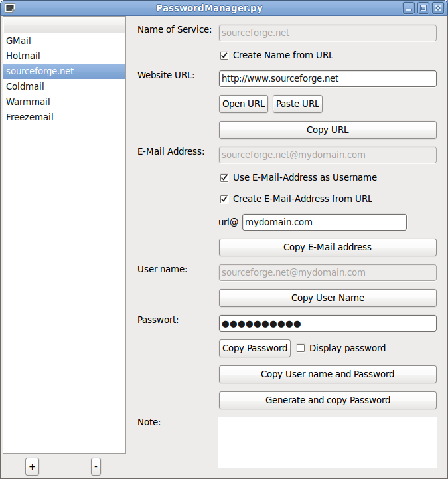
Task: Focus the url@ domain input field
Action: [325, 222]
